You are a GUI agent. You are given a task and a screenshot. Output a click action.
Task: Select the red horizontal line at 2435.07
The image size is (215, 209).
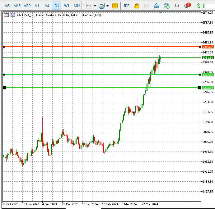[93, 47]
